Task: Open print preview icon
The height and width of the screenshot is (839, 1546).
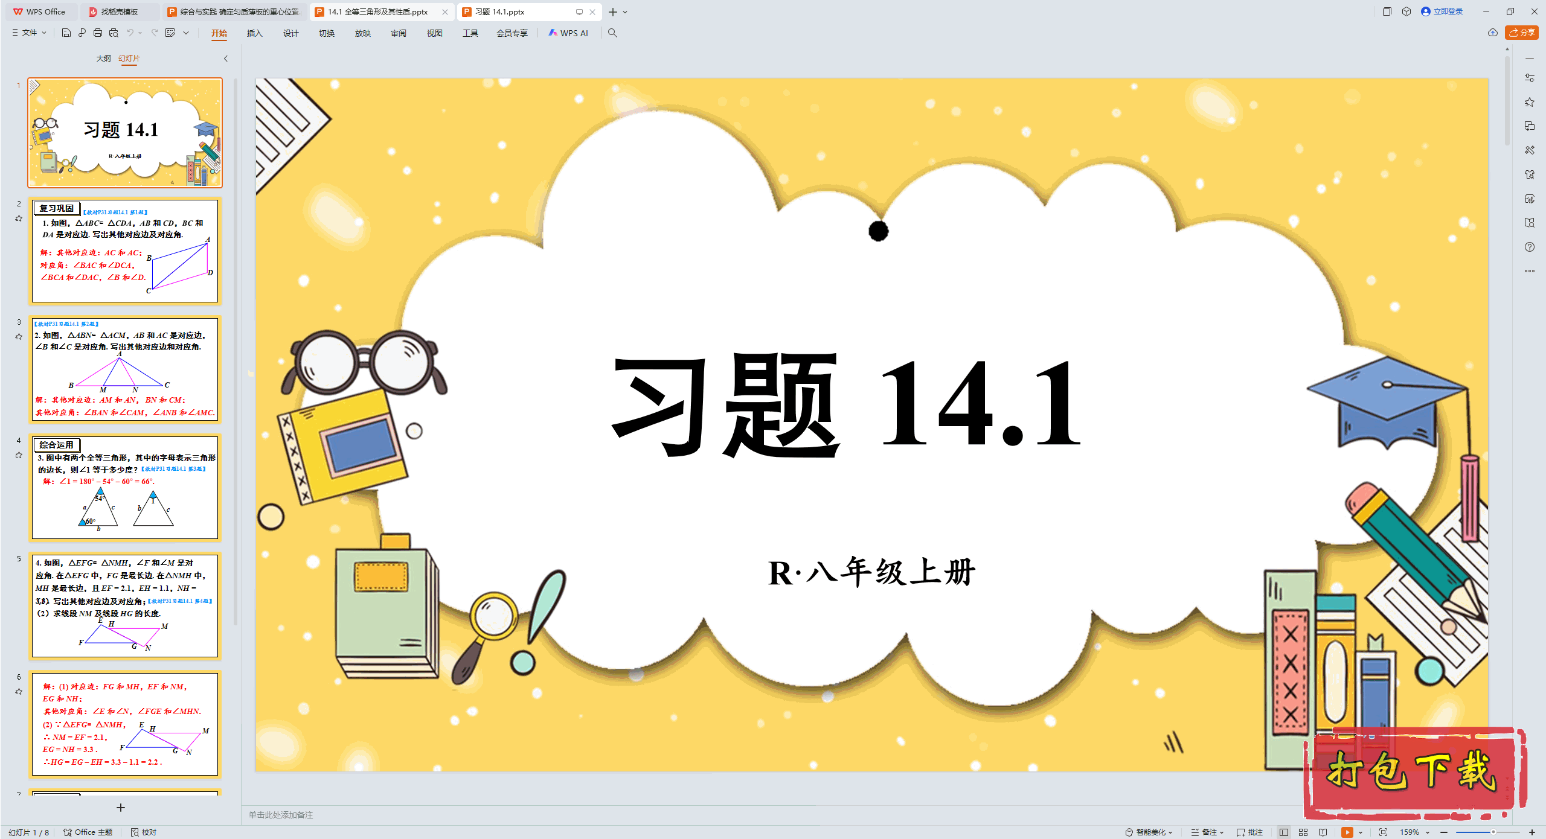Action: coord(114,33)
